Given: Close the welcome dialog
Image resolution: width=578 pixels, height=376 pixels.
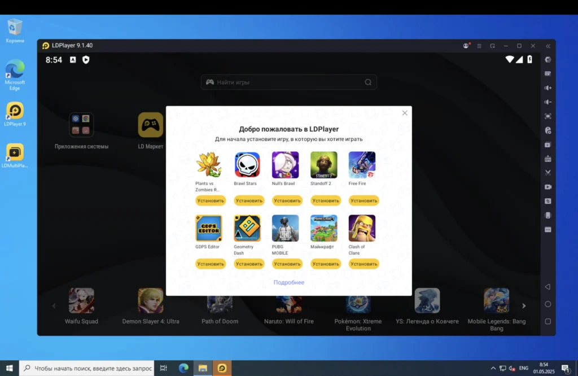Looking at the screenshot, I should coord(405,113).
